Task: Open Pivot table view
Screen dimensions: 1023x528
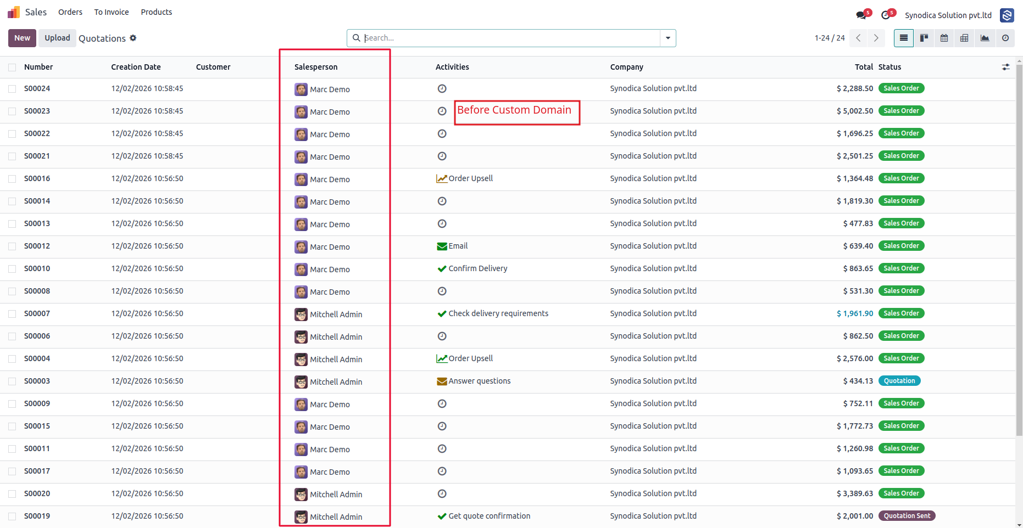Action: pyautogui.click(x=964, y=38)
